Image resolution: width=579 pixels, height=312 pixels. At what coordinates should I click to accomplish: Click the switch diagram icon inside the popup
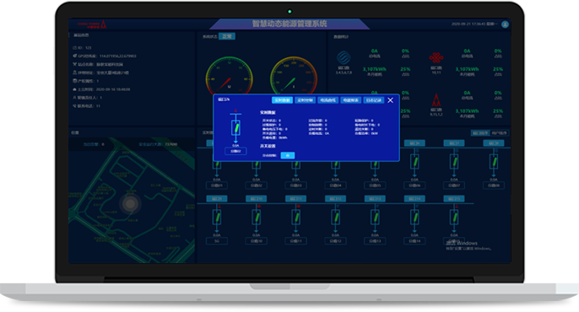[235, 128]
